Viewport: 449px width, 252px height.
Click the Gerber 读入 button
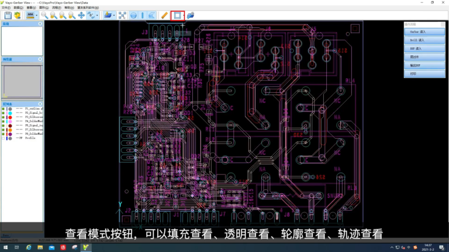(x=424, y=32)
